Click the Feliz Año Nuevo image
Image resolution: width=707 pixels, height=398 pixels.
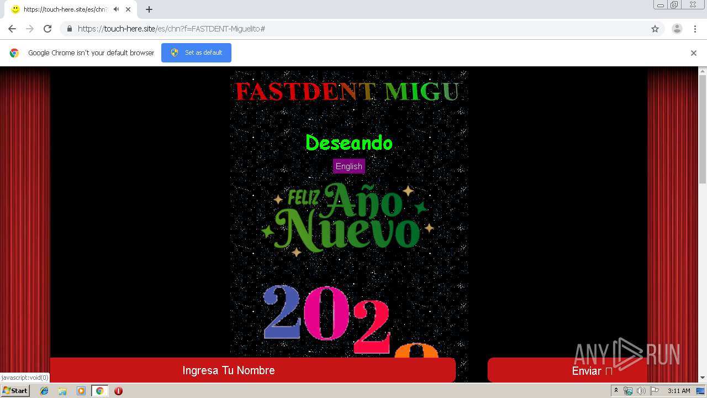(x=348, y=219)
